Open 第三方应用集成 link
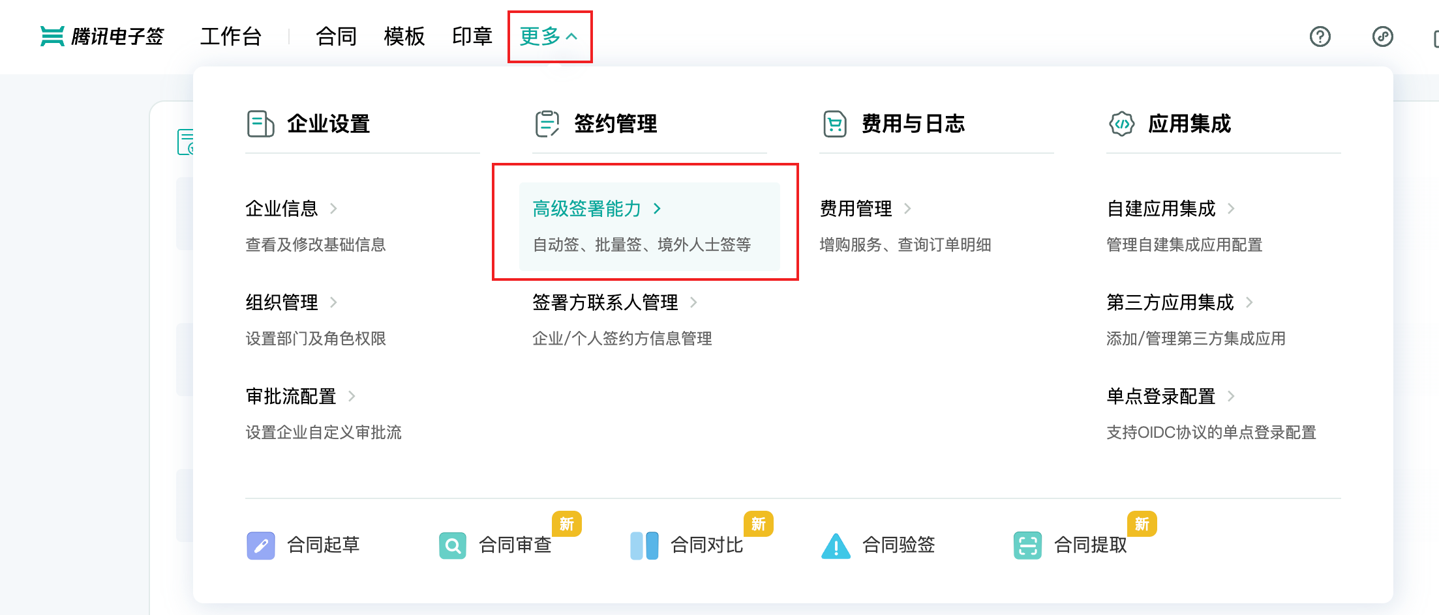The image size is (1439, 615). coord(1170,302)
